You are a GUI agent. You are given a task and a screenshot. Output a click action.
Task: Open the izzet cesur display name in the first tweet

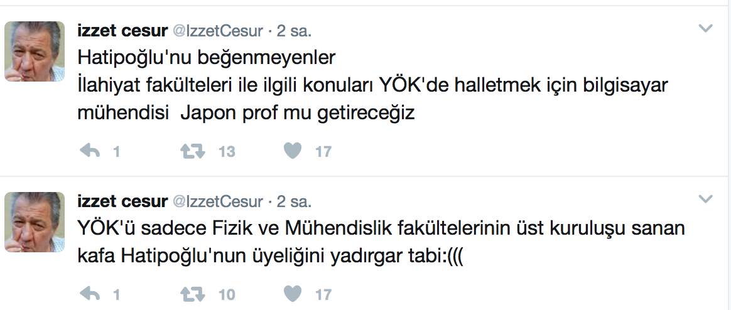(121, 30)
